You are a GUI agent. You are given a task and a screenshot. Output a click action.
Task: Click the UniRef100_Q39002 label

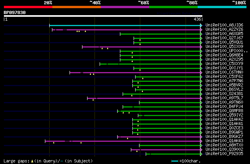point(224,150)
